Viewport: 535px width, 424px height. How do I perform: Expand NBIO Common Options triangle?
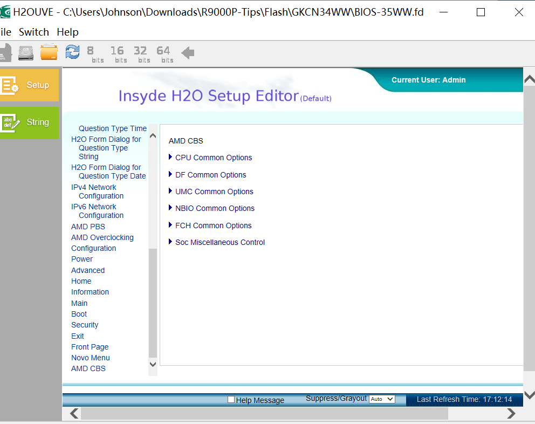170,208
